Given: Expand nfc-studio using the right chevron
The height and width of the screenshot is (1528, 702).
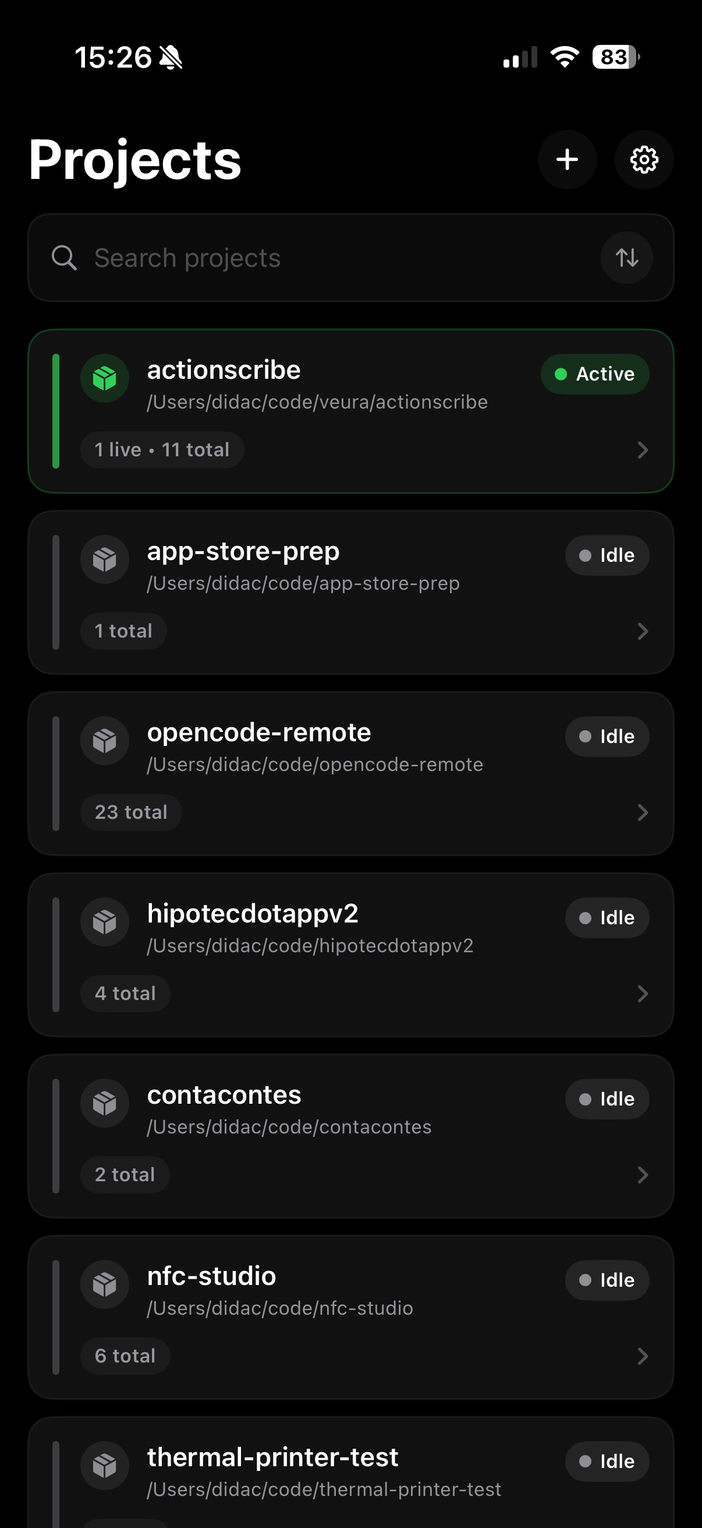Looking at the screenshot, I should (x=642, y=1356).
